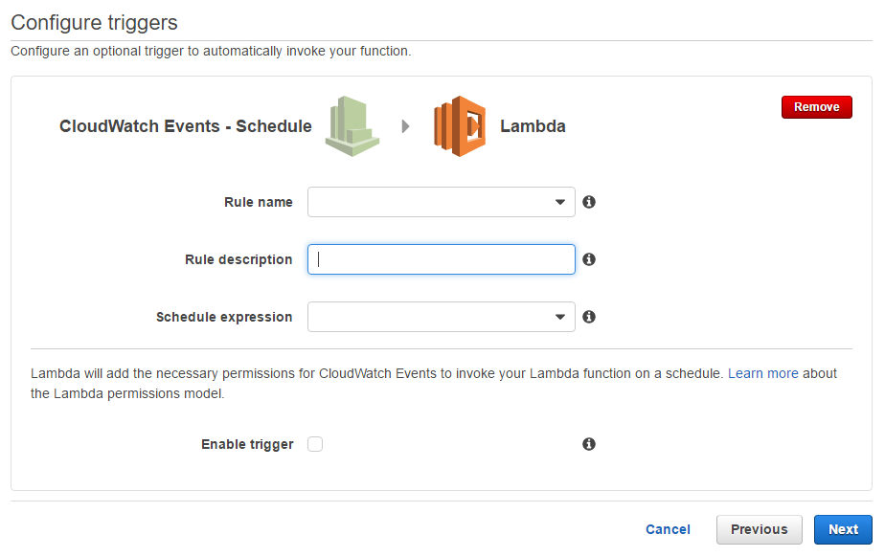The image size is (885, 557).
Task: Click the Remove button
Action: 816,106
